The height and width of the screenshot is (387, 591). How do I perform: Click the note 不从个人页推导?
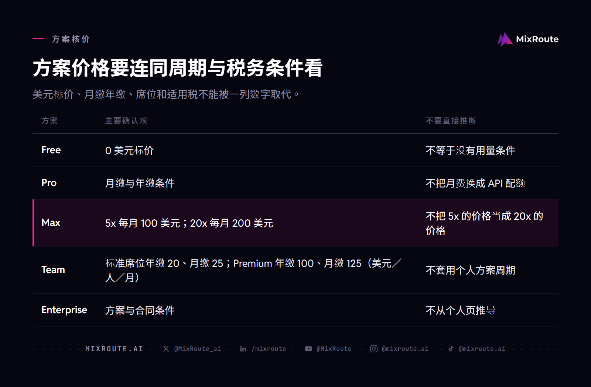point(460,310)
